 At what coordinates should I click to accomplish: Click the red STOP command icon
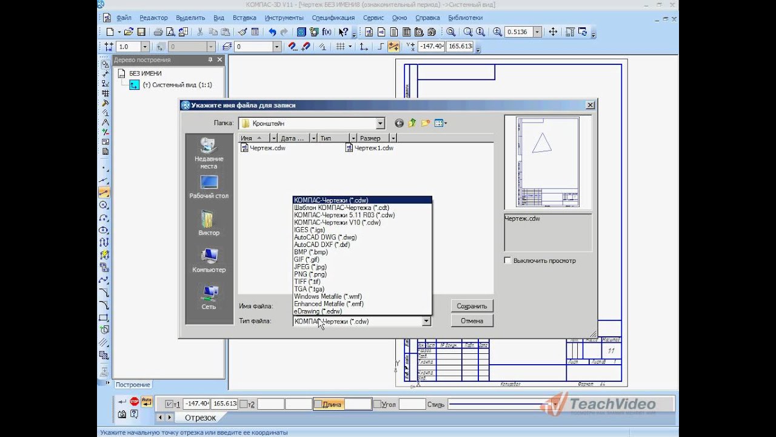click(x=135, y=402)
